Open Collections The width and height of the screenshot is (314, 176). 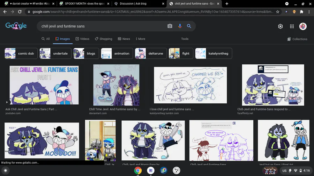[297, 39]
